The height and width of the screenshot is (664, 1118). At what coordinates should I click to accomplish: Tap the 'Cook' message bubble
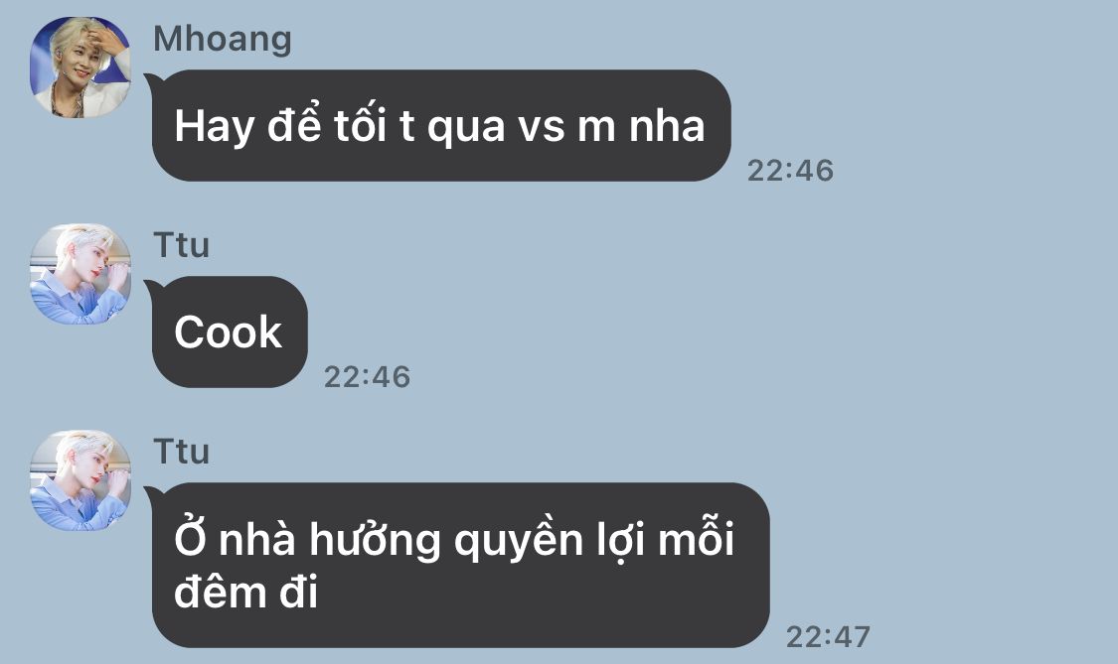pyautogui.click(x=229, y=332)
